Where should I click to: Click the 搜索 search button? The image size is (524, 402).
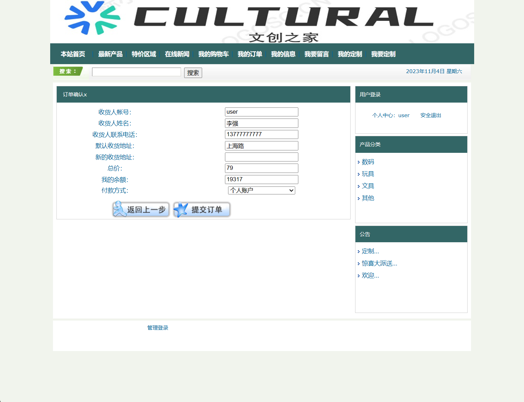coord(193,73)
